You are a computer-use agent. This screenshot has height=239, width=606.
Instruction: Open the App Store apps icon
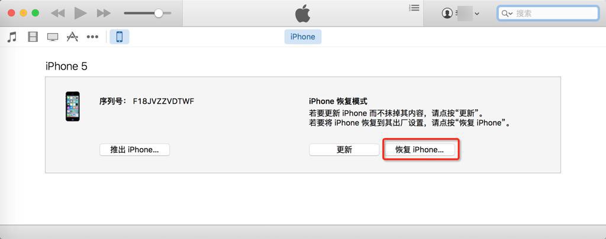click(72, 37)
